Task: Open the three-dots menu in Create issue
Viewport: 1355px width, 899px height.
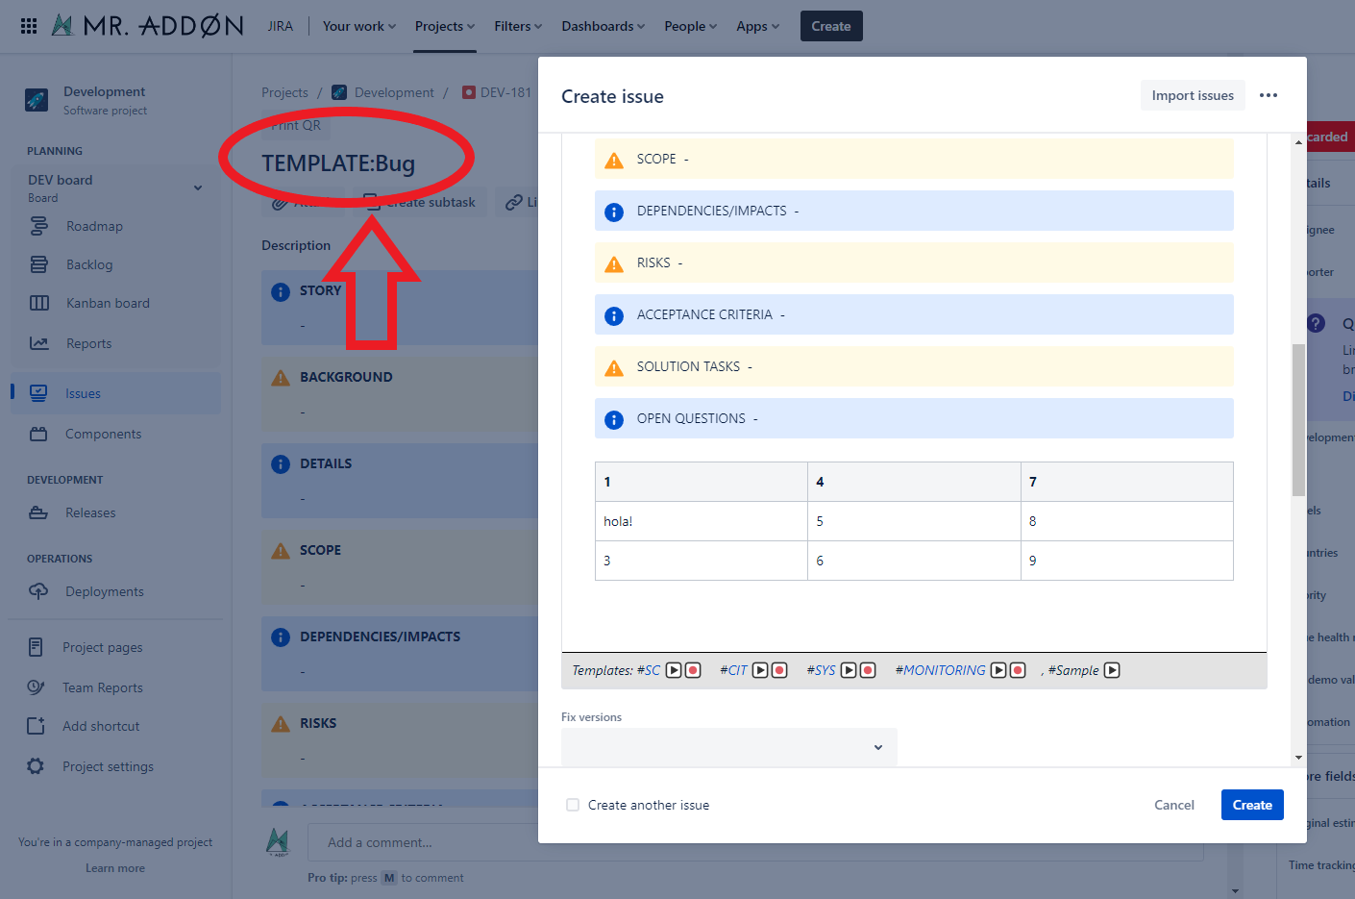Action: (x=1269, y=95)
